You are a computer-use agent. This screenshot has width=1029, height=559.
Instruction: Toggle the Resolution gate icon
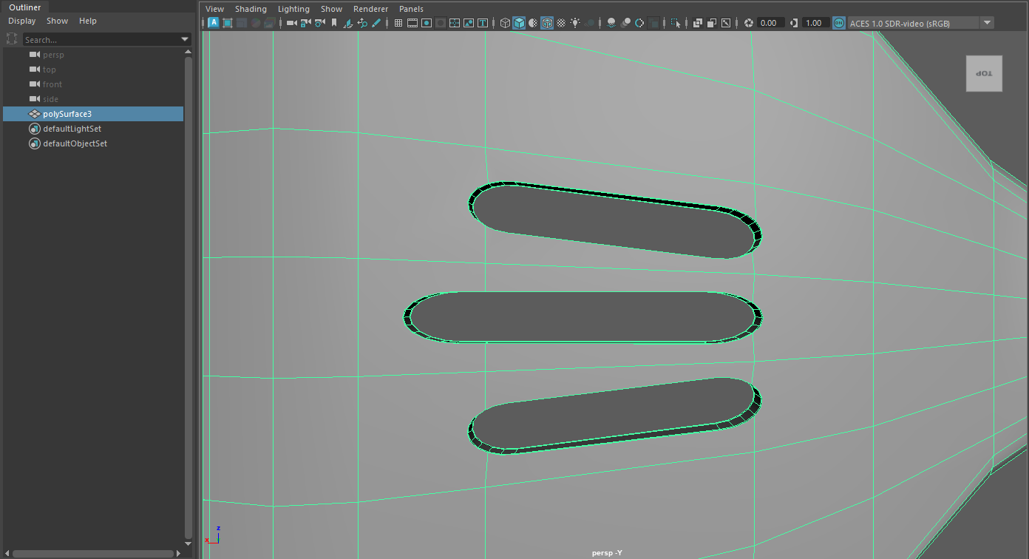[x=427, y=23]
